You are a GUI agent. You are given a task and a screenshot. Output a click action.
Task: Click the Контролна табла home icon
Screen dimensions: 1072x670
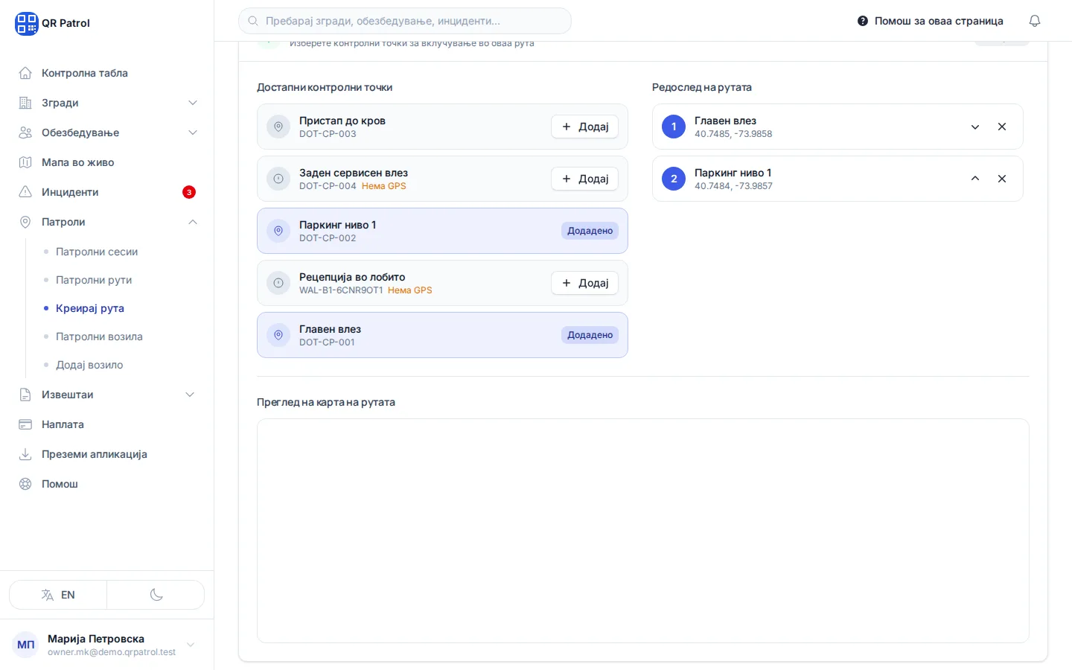25,73
